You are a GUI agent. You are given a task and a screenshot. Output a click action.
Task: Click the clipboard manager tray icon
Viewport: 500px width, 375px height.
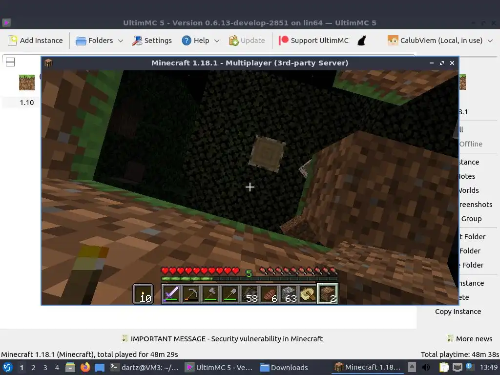click(444, 367)
